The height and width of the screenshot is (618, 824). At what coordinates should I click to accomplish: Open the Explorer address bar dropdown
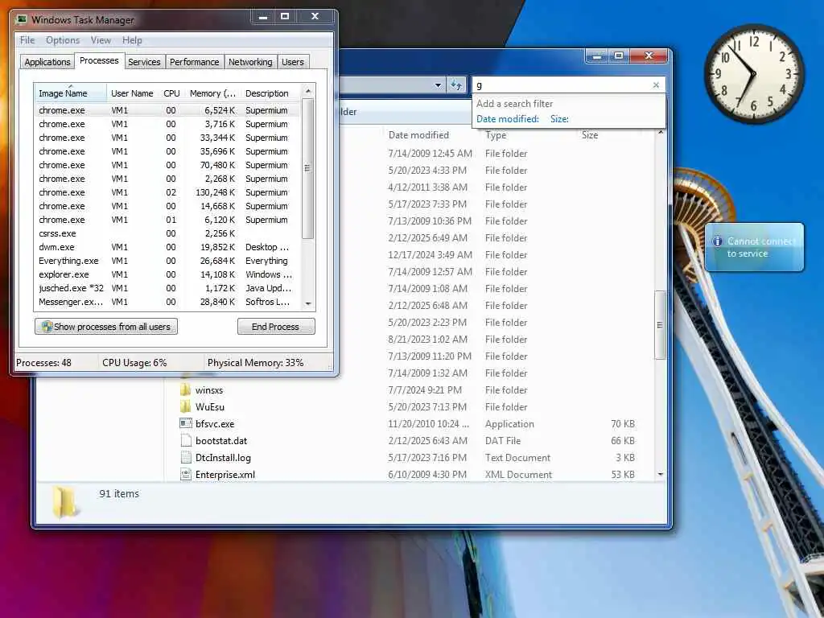(x=439, y=85)
